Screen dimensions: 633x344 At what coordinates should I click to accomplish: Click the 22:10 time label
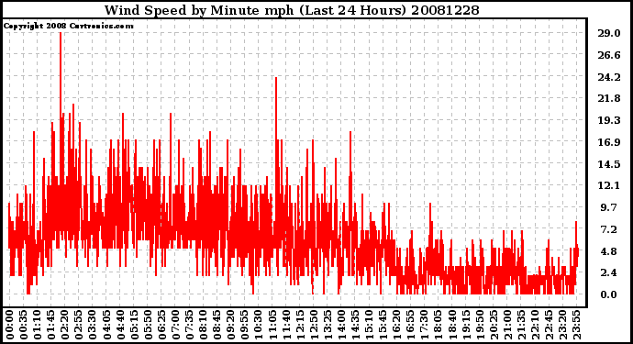tap(535, 325)
